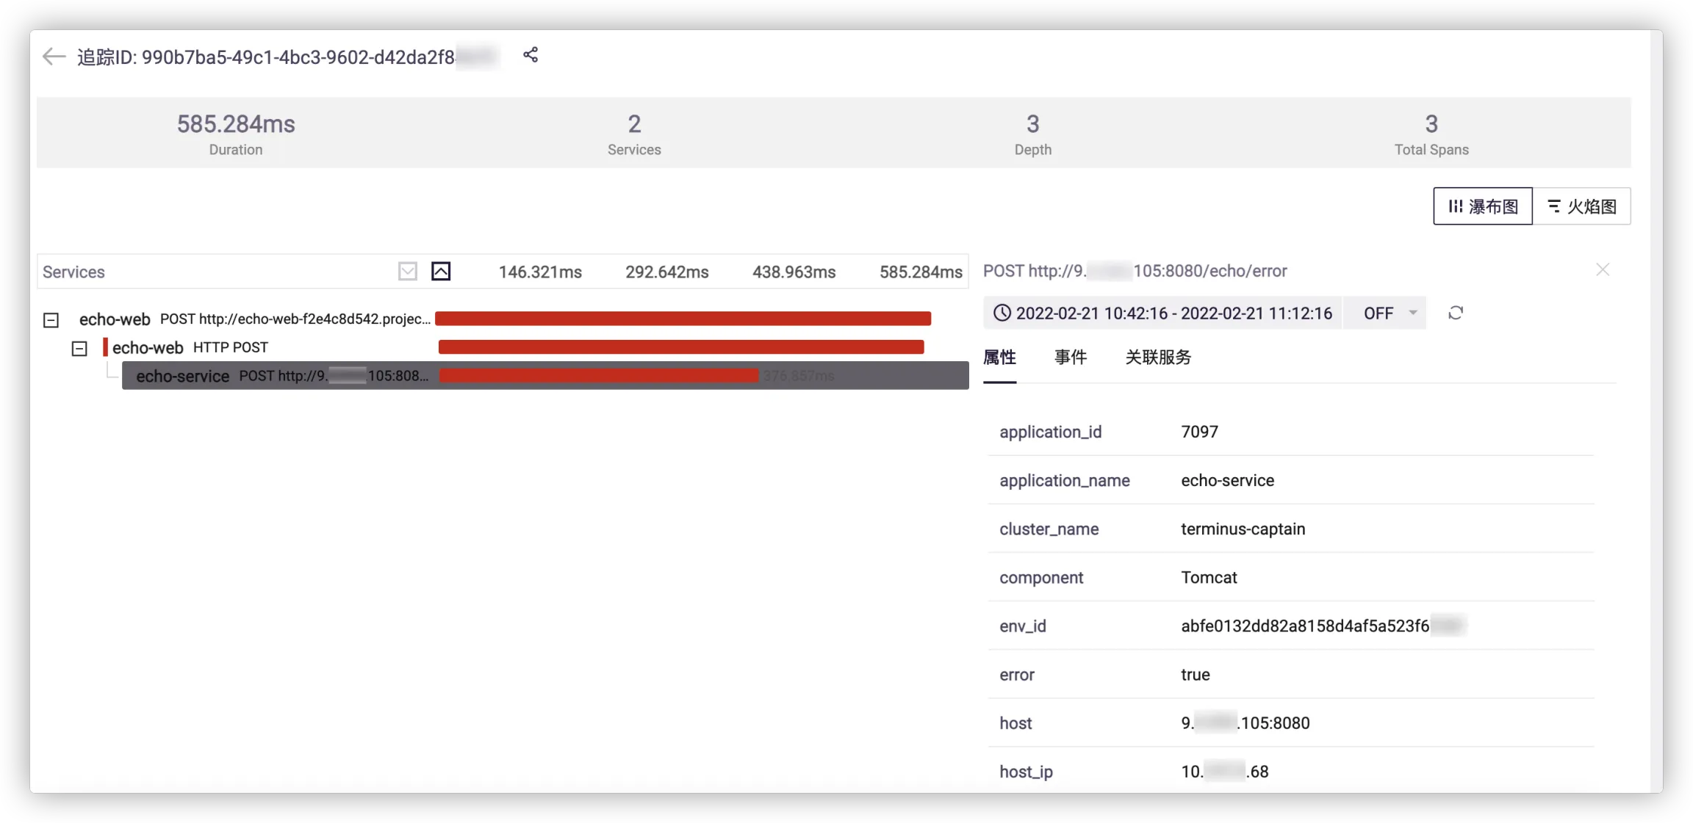Click the refresh icon next to OFF
Viewport: 1693px width, 823px height.
(x=1456, y=313)
